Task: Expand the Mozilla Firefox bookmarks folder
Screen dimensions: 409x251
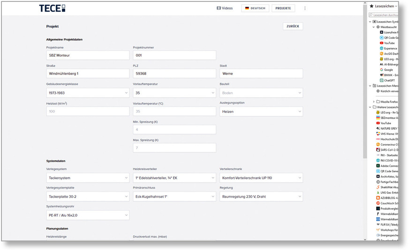Action: (373, 102)
